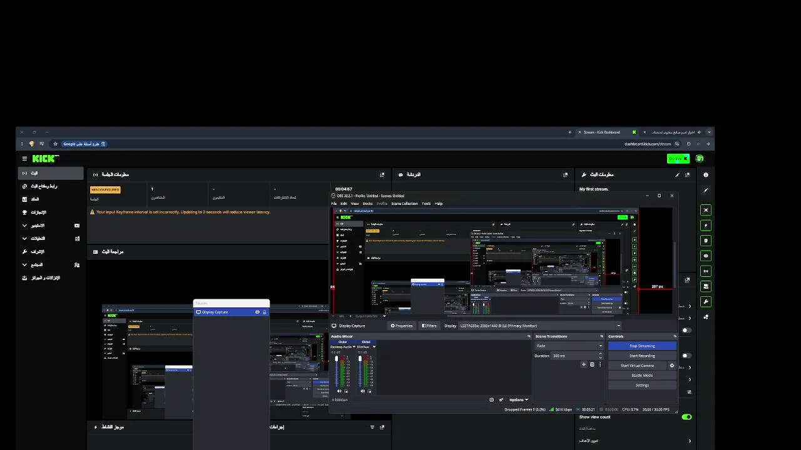Edit stream info with pencil icon in panel header
The width and height of the screenshot is (801, 450).
click(x=677, y=175)
